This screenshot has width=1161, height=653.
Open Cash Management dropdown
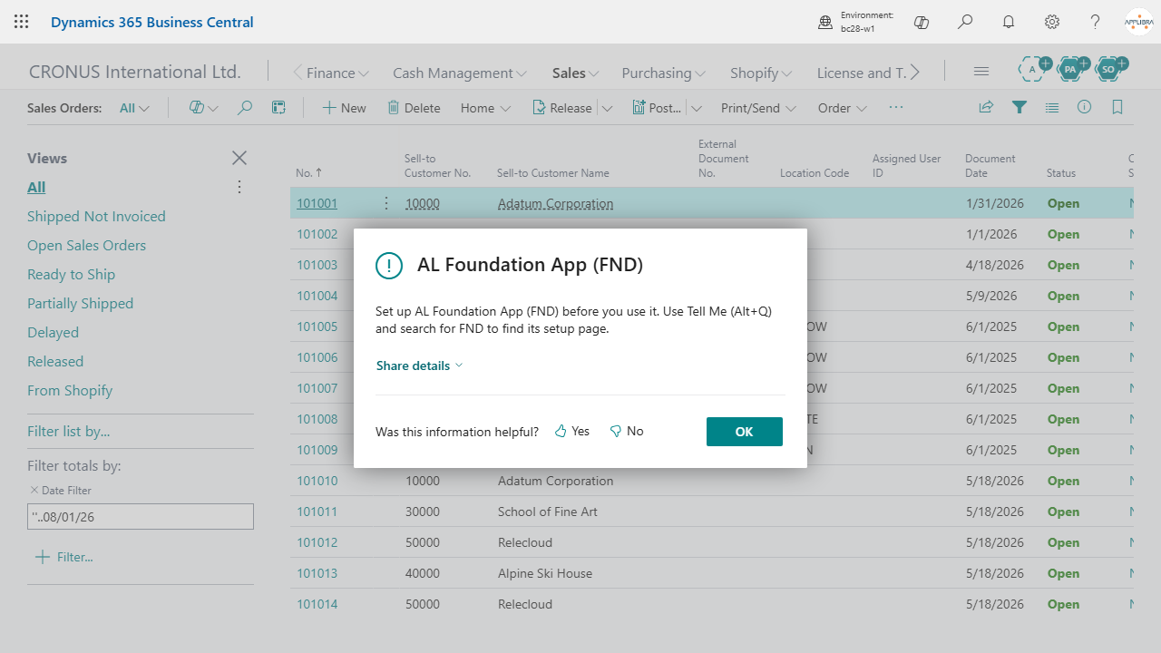pyautogui.click(x=460, y=73)
